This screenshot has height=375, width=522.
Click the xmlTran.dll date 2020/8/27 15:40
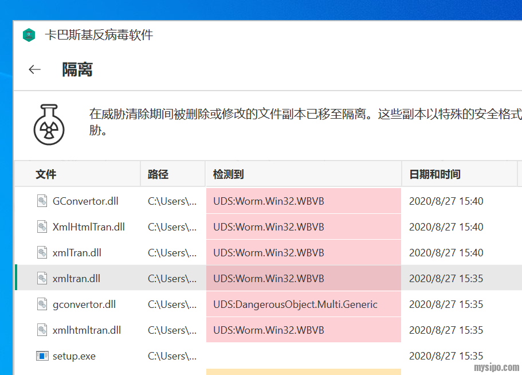(x=446, y=253)
